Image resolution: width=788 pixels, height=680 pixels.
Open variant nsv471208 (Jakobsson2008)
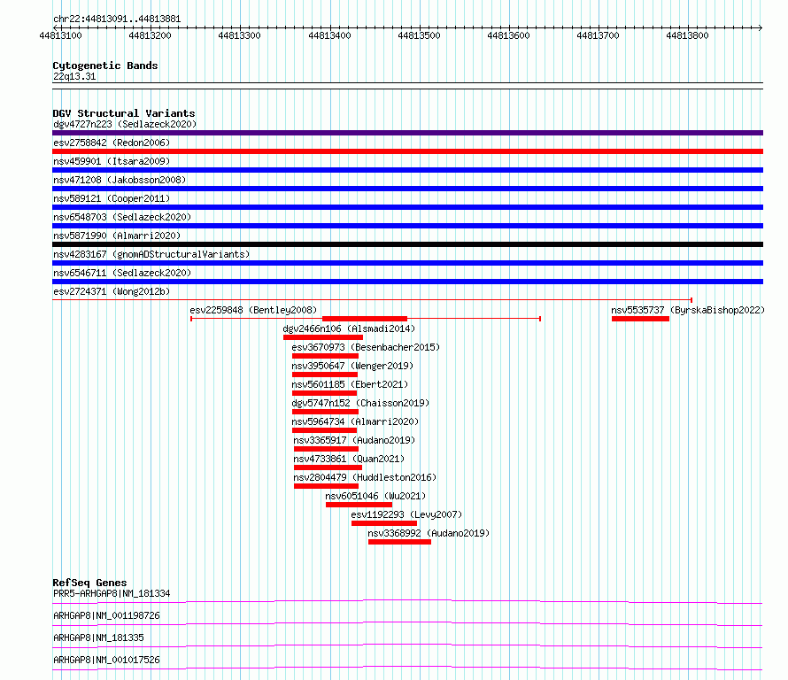(x=120, y=180)
